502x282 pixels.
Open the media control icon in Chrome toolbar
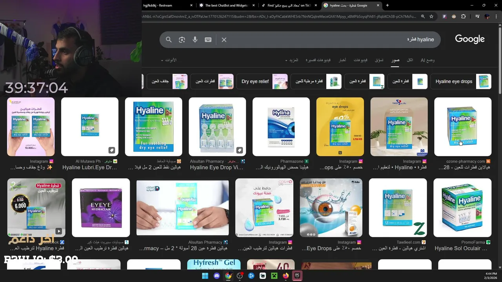point(477,16)
